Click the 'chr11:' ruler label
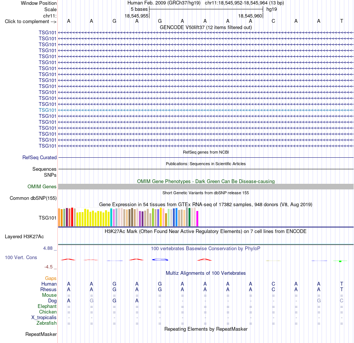This screenshot has width=354, height=343. pos(50,16)
